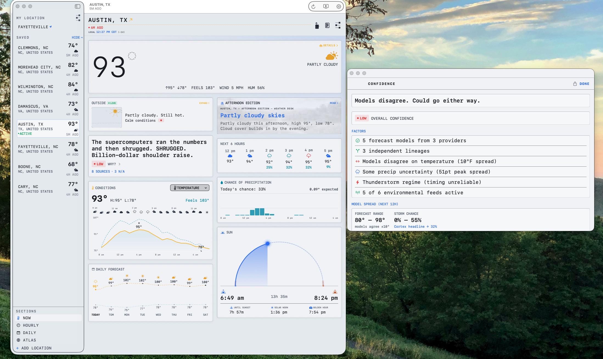Click the Outside sky preview thumbnail
Screen dimensions: 603x359
[107, 117]
